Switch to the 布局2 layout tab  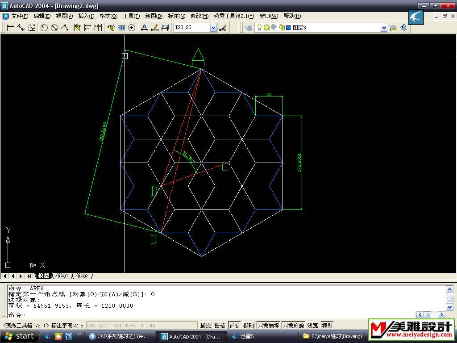click(82, 276)
